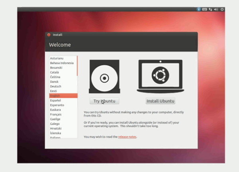The width and height of the screenshot is (239, 172).
Task: Open the release notes link
Action: 127,137
